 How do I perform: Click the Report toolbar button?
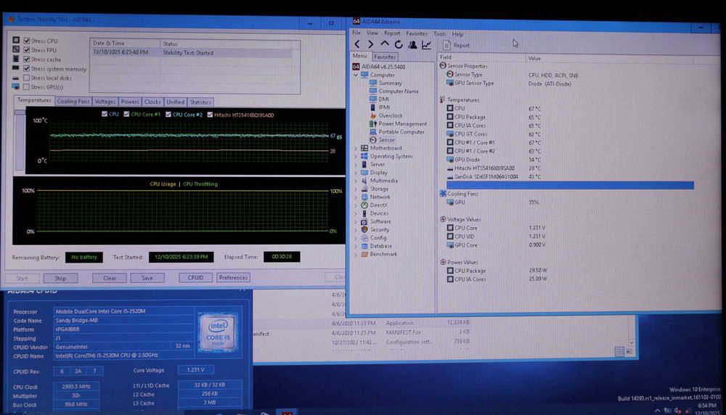tap(456, 45)
